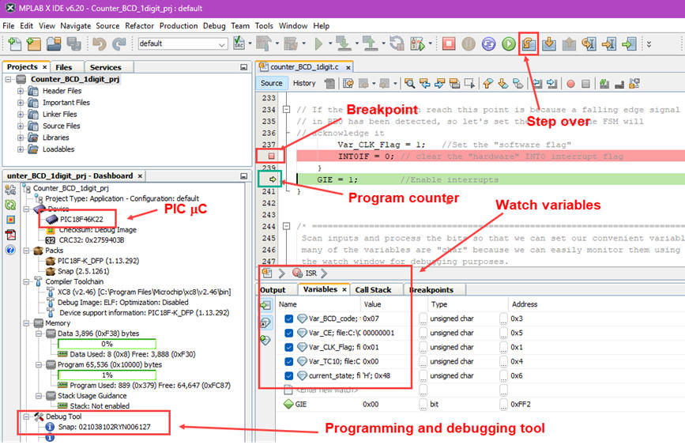The image size is (685, 445).
Task: Select the Counter_BCD_1digit_prj project node
Action: tap(74, 79)
